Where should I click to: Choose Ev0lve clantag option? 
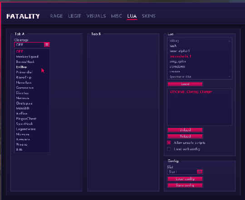[x=32, y=67]
